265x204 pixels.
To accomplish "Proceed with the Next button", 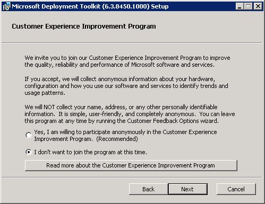I will coord(187,189).
